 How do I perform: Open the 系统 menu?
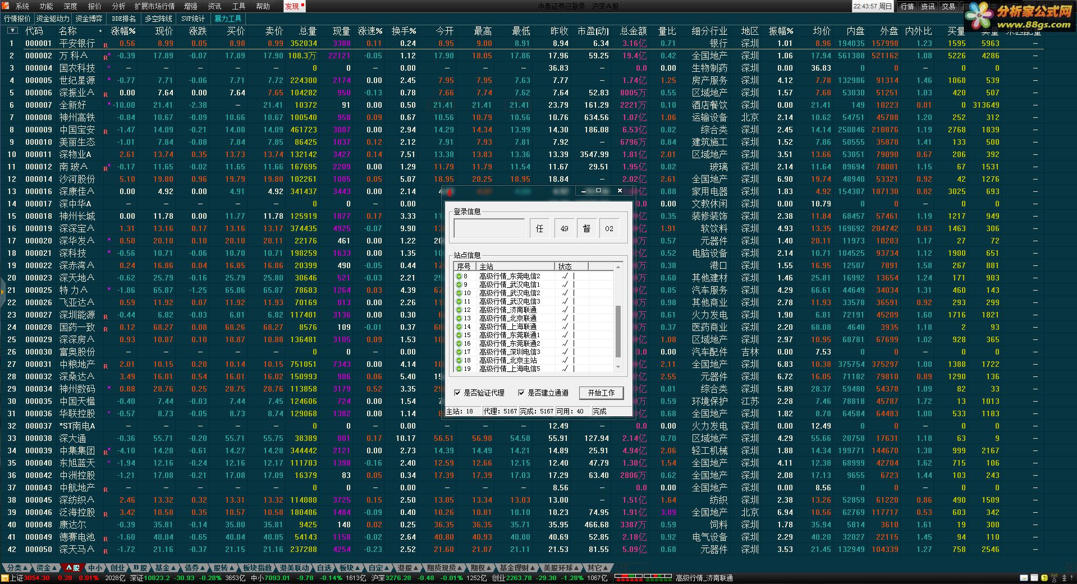(22, 6)
